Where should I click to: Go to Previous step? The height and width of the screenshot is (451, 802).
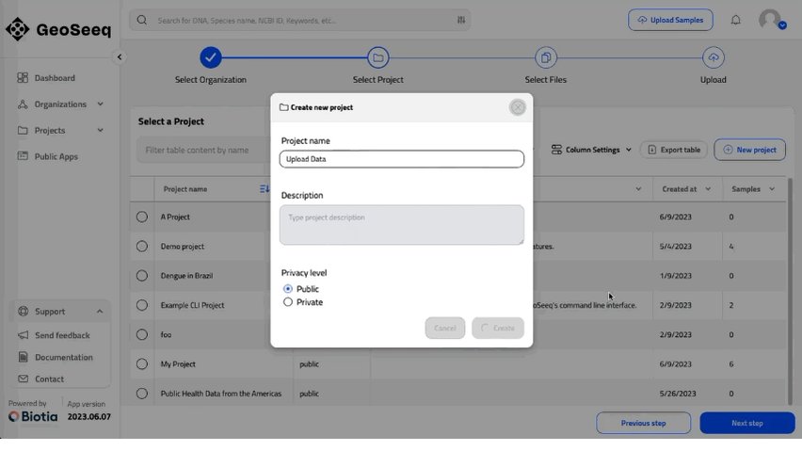[x=644, y=424]
